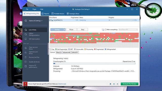Switch to the Volume info tab

67,53
